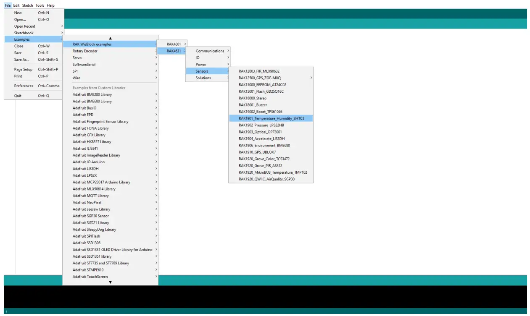Expand the Servo examples submenu
The height and width of the screenshot is (316, 530).
tap(111, 57)
